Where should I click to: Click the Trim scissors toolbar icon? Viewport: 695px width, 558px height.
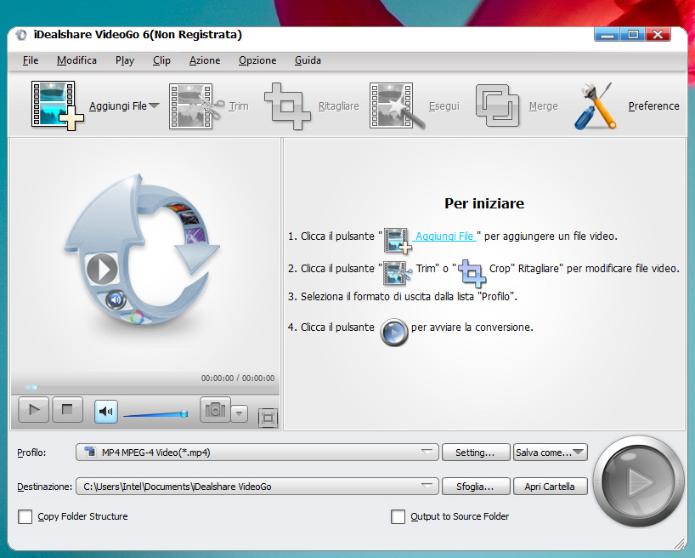click(x=196, y=105)
